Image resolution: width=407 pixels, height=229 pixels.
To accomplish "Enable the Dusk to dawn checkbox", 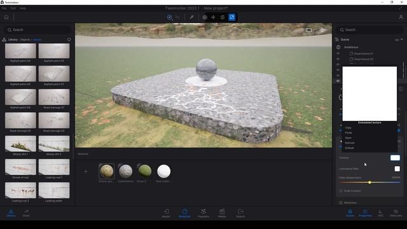I will click(341, 191).
